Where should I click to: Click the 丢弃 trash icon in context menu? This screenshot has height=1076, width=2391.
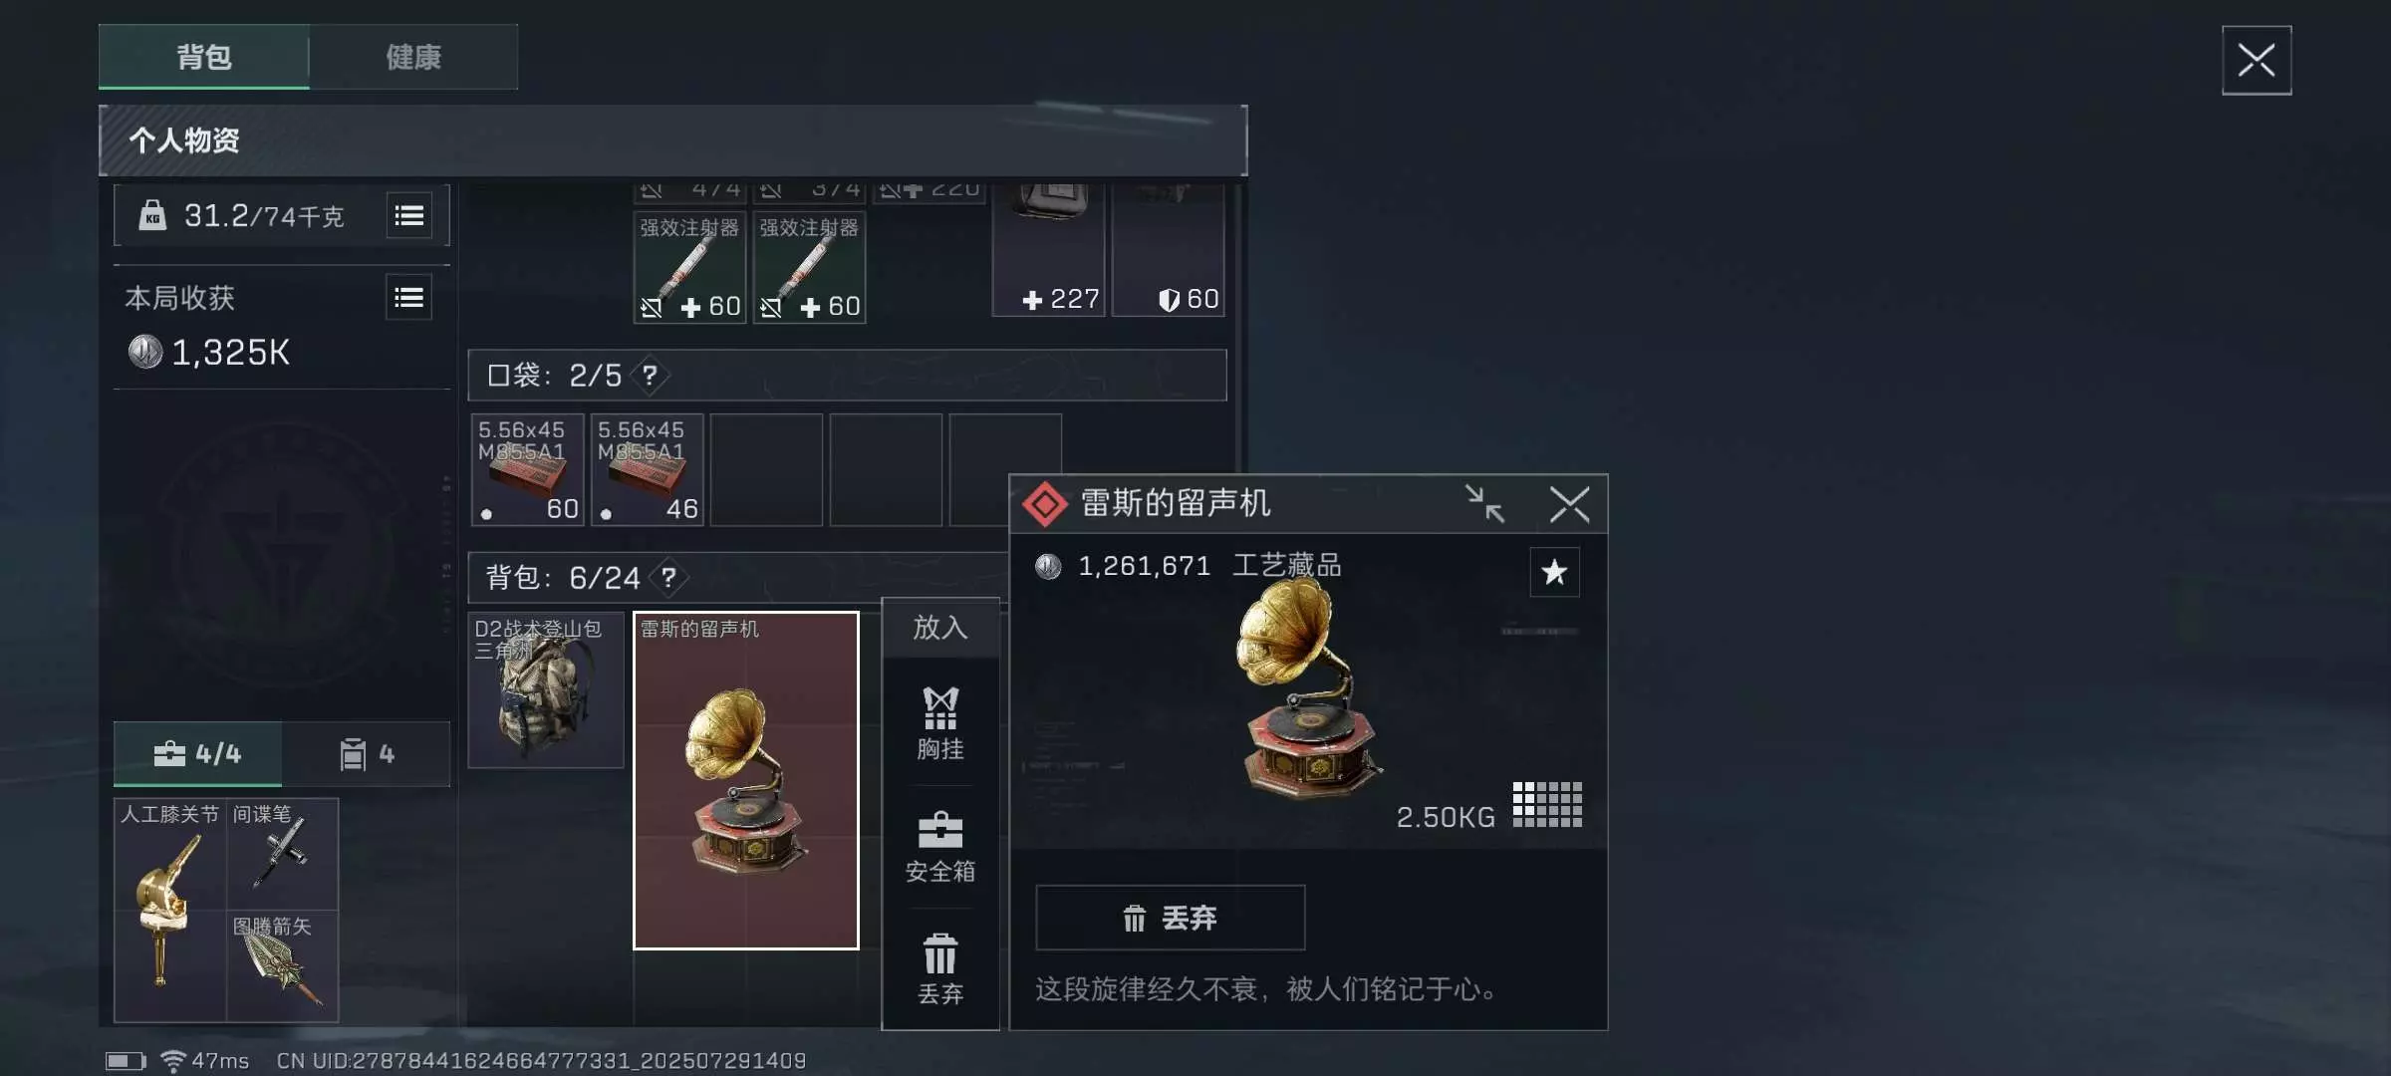point(939,968)
